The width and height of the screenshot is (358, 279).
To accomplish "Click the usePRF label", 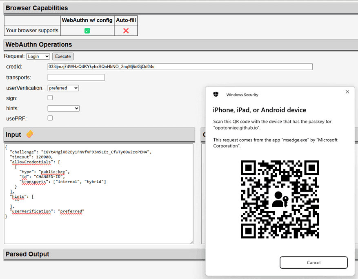I will click(x=16, y=118).
